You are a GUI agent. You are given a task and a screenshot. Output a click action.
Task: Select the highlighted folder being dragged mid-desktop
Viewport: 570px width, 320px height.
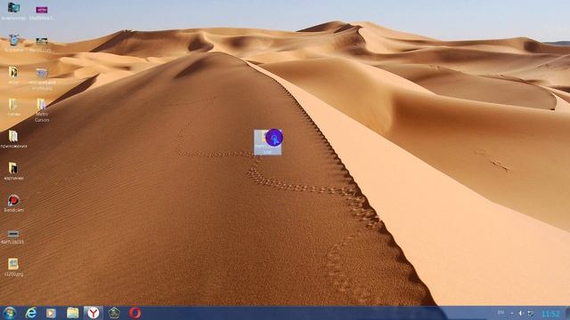click(x=268, y=142)
